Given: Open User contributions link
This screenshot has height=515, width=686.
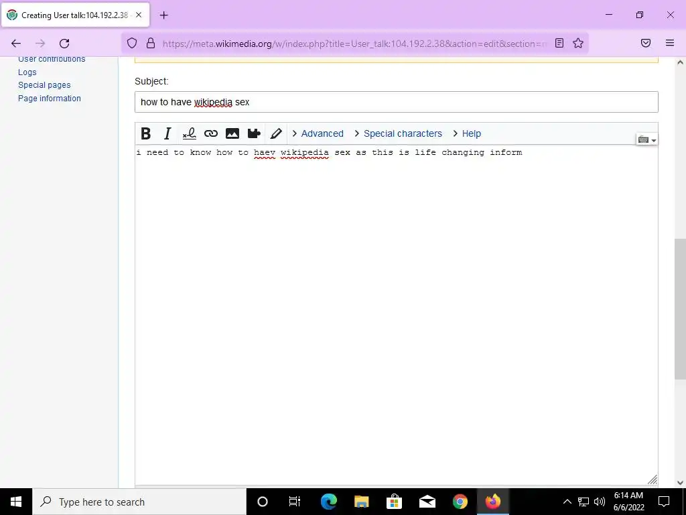Looking at the screenshot, I should click(x=52, y=59).
